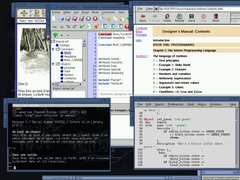The width and height of the screenshot is (240, 180).
Task: Click the blue Save floppy icon in JIF
Action: [68, 19]
